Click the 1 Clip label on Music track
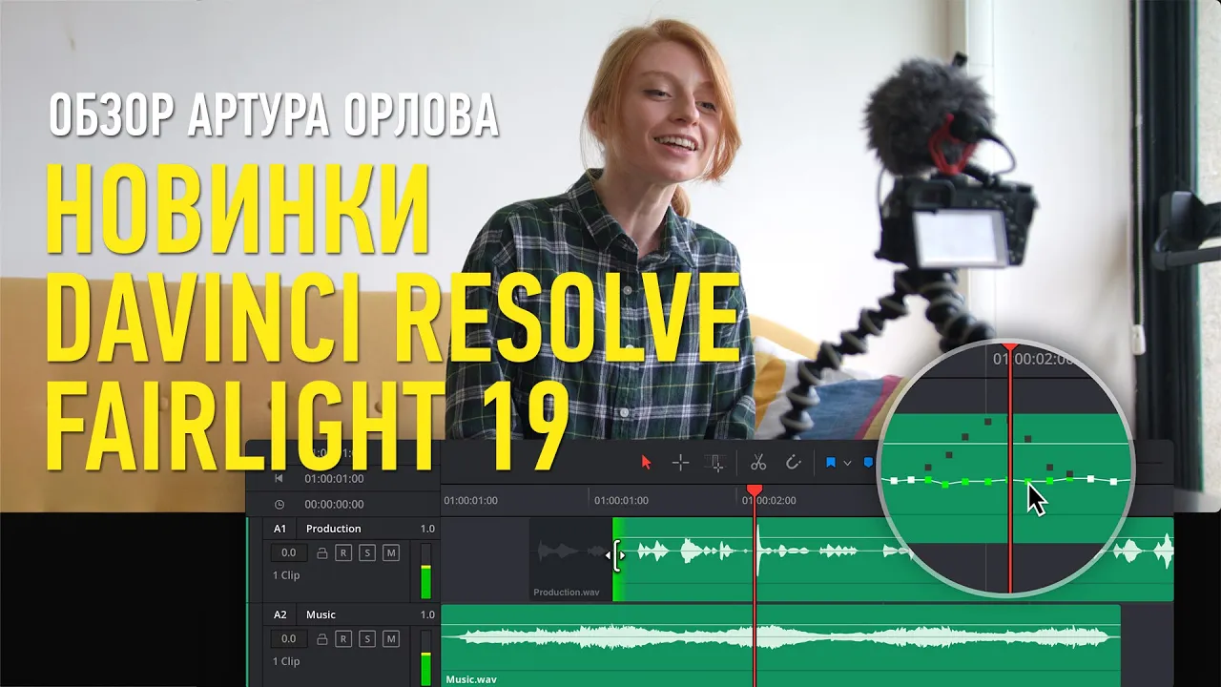 coord(286,661)
